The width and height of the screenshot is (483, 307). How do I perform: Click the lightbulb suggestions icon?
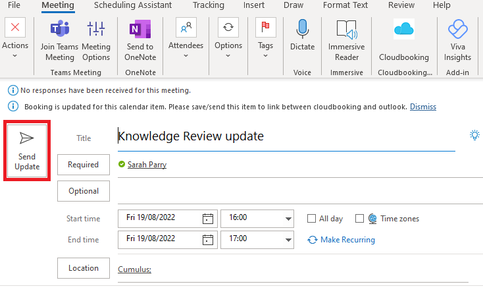(474, 135)
